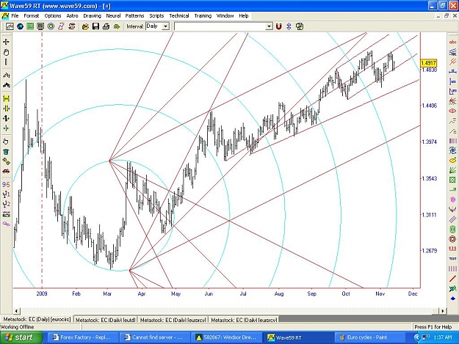Open the Cannot find server taskbar window
The image size is (459, 344).
(154, 337)
